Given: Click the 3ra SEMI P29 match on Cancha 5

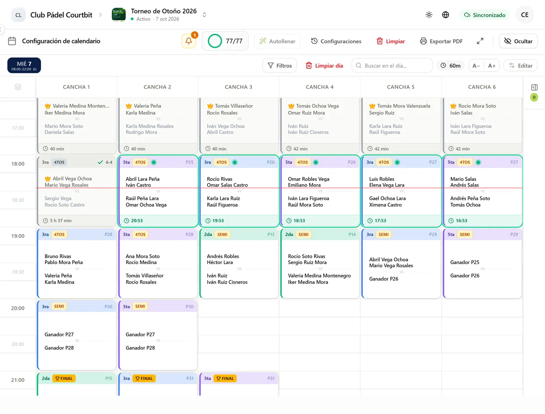Looking at the screenshot, I should 401,263.
